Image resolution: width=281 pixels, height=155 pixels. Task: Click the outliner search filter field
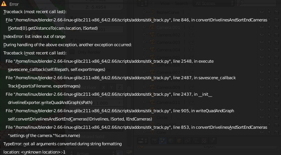click(260, 4)
